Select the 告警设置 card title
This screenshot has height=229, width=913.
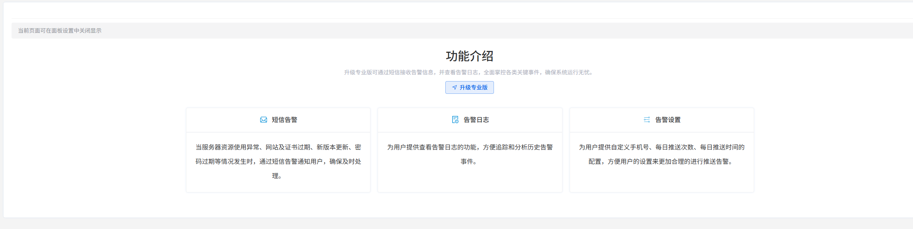pos(668,120)
